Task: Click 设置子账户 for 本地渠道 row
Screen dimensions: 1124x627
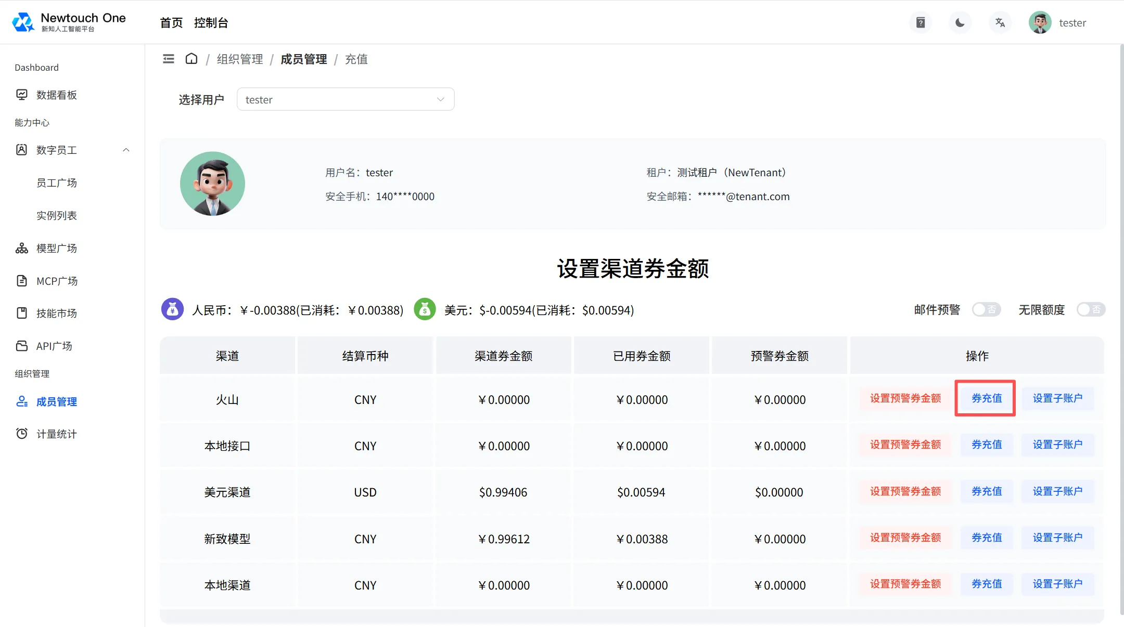Action: [1057, 584]
